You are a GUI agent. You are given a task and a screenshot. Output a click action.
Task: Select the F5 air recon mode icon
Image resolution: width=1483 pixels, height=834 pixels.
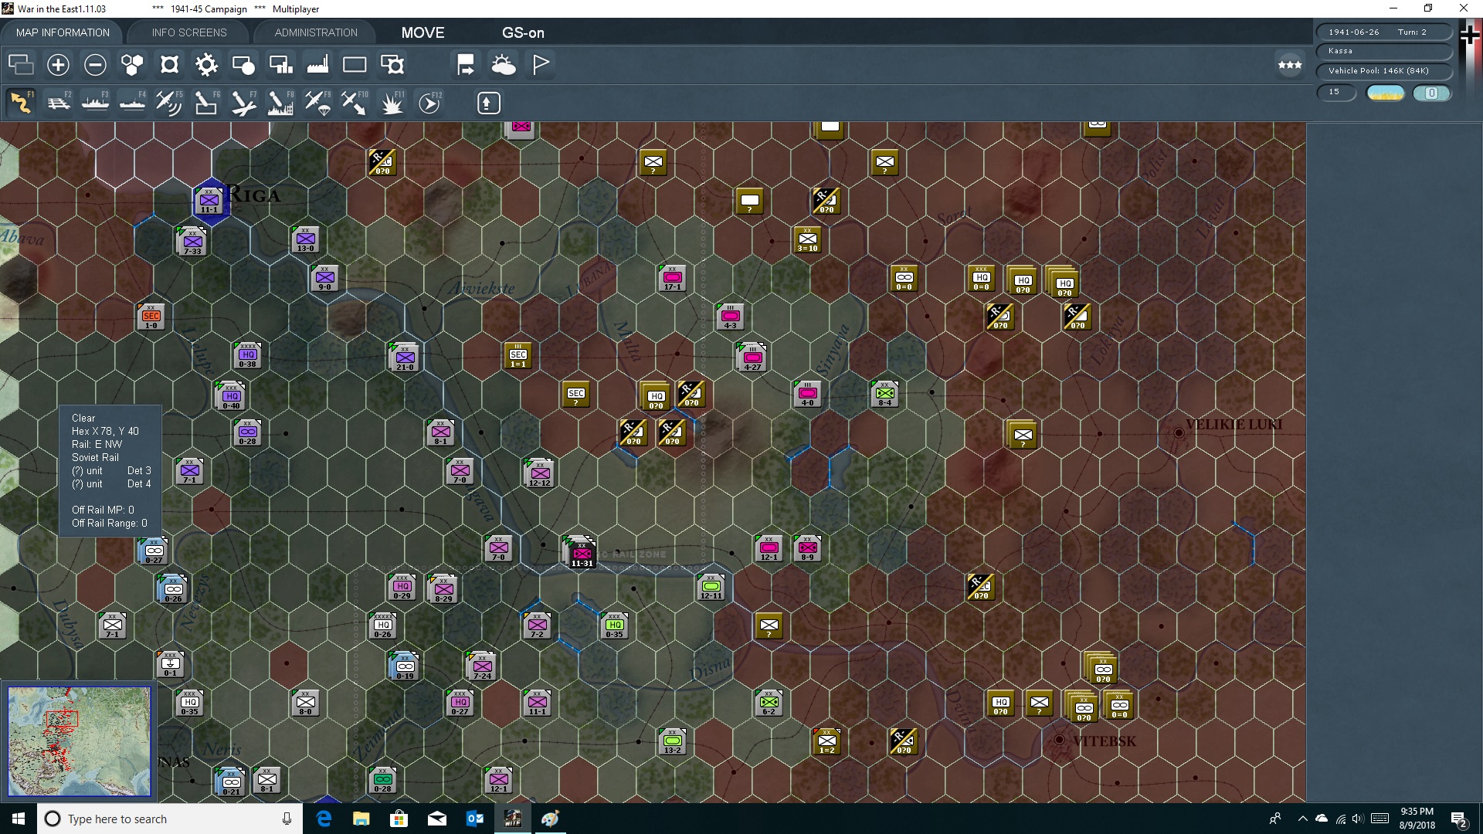tap(169, 103)
